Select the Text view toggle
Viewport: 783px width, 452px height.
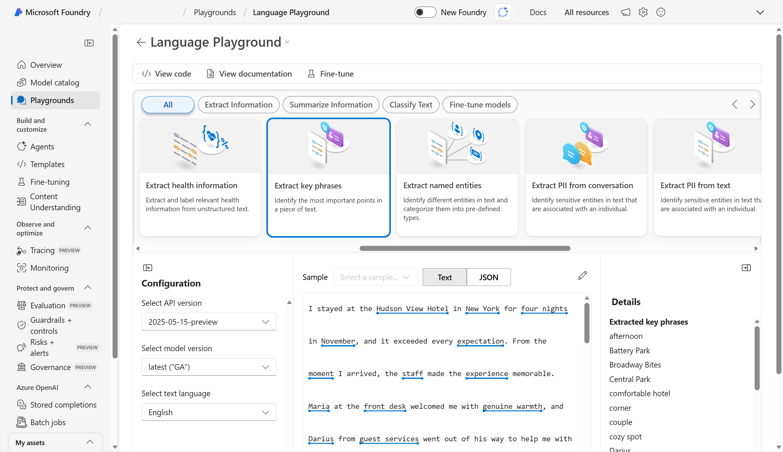click(x=444, y=277)
